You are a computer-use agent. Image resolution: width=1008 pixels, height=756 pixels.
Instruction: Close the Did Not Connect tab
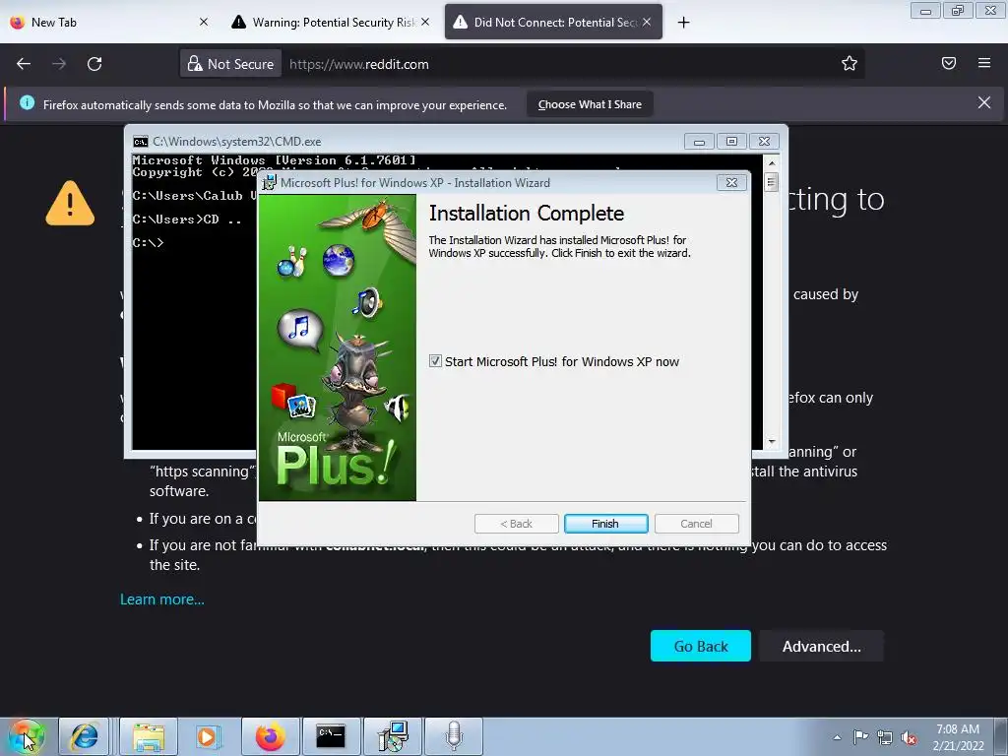647,22
